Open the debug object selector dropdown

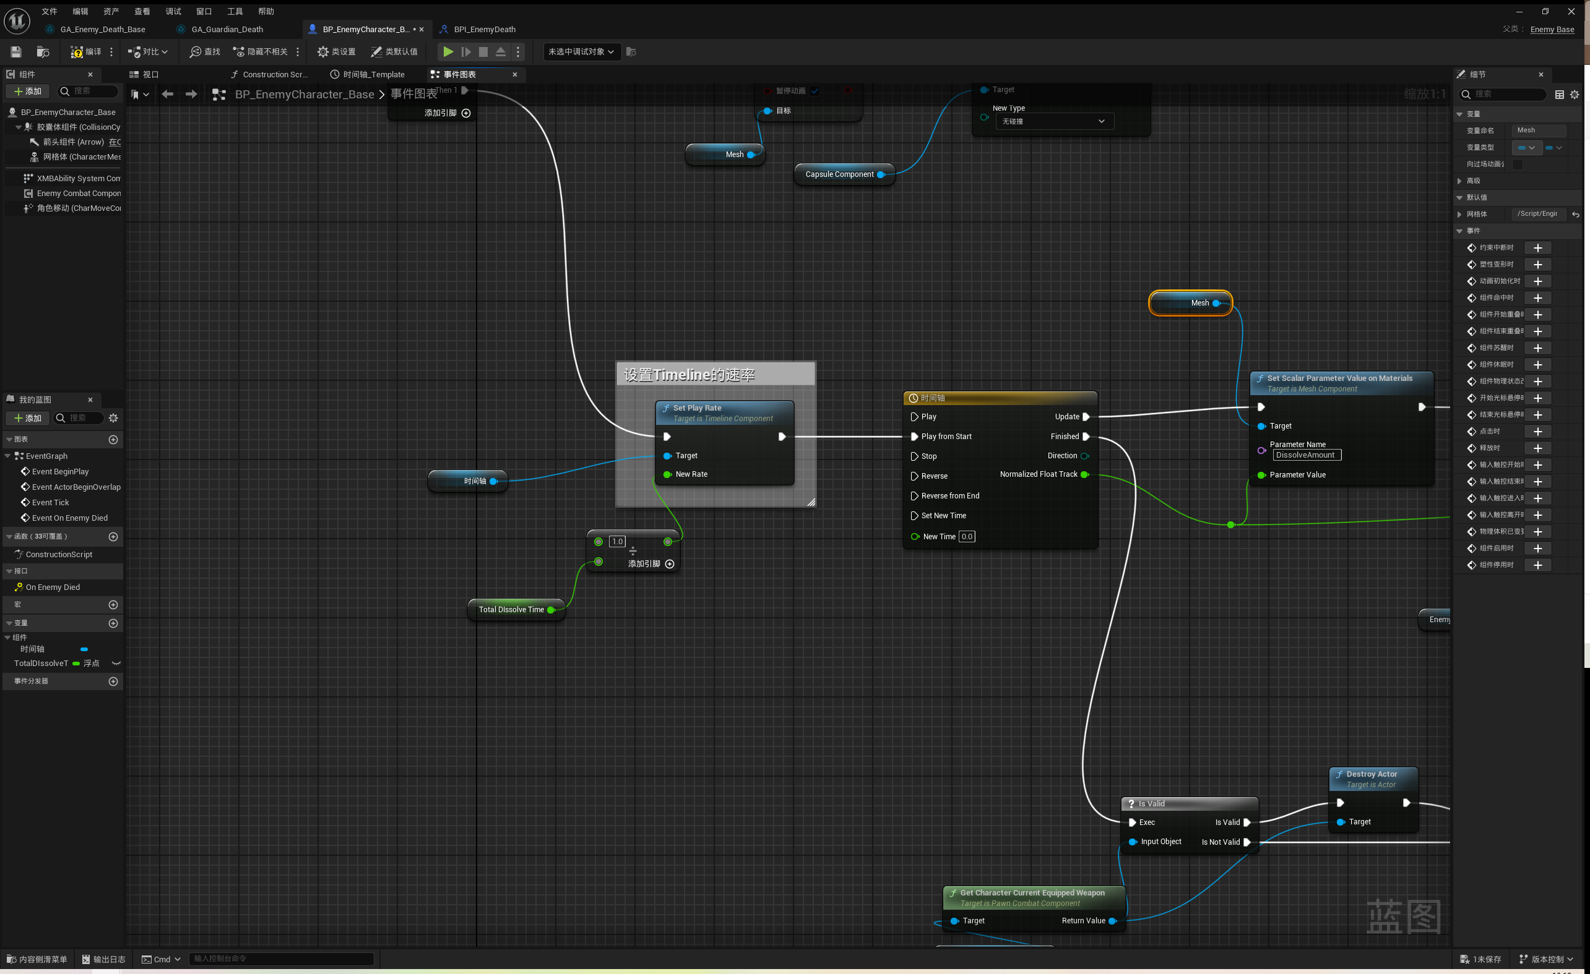581,51
